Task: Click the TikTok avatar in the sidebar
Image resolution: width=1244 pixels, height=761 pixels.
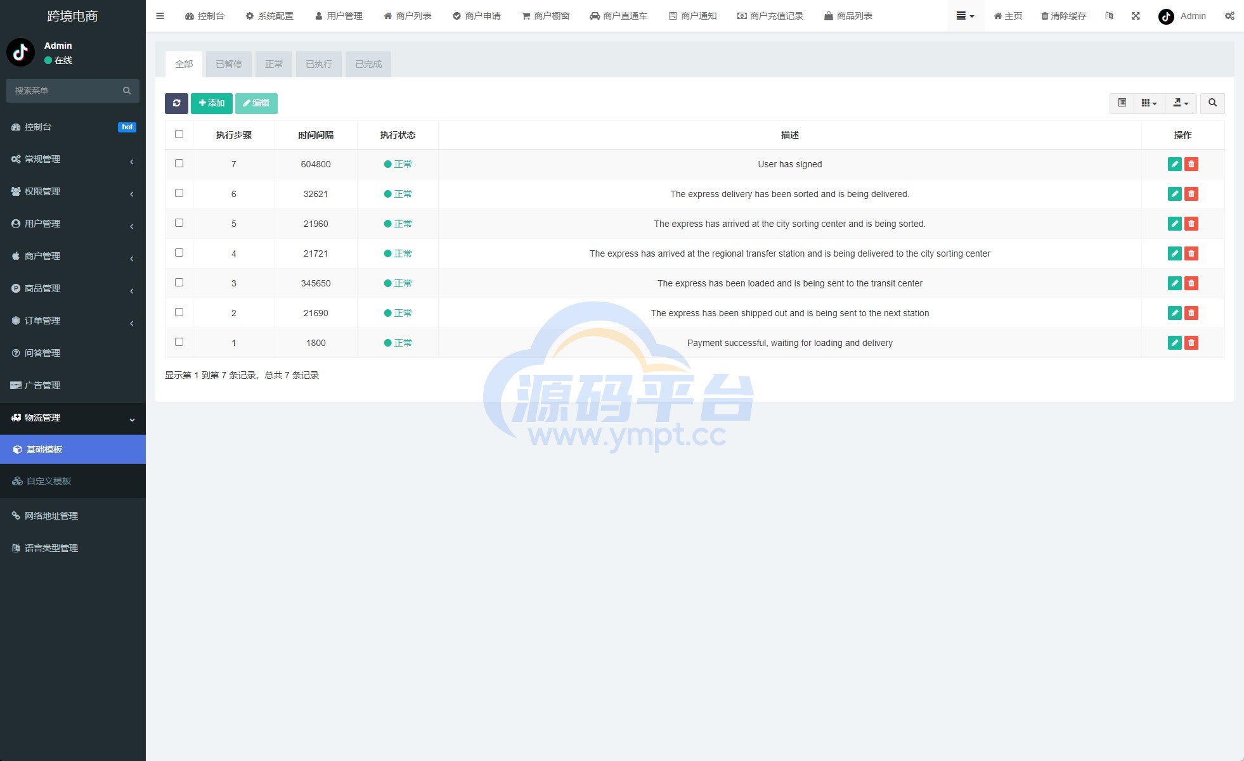Action: coord(20,52)
